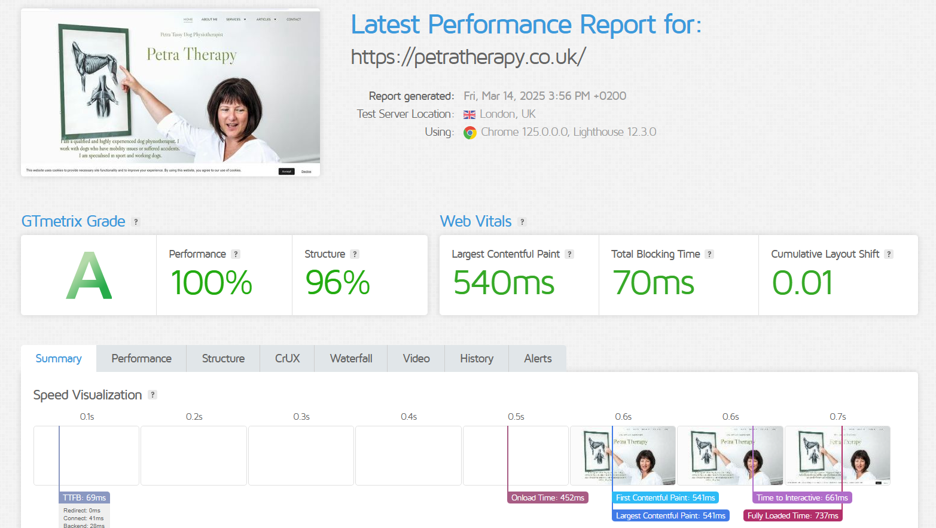The image size is (936, 528).
Task: Click the Performance score question mark icon
Action: click(236, 254)
